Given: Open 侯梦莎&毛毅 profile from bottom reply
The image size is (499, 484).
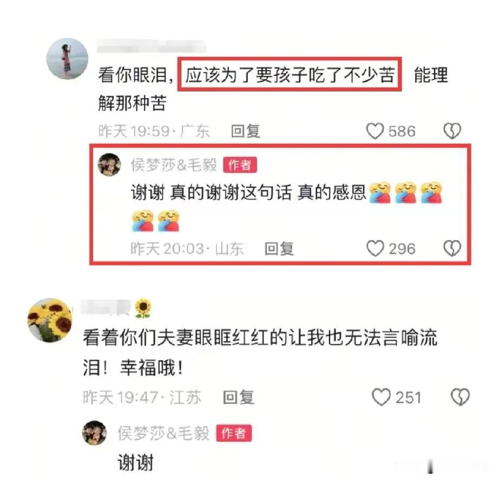Looking at the screenshot, I should click(x=163, y=433).
